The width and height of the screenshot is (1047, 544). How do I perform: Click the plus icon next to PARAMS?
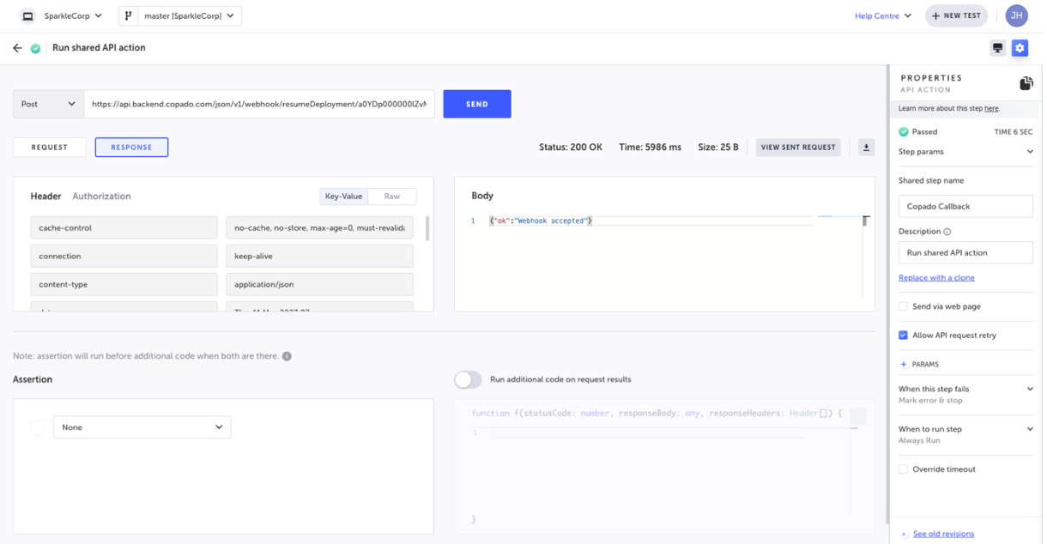903,365
